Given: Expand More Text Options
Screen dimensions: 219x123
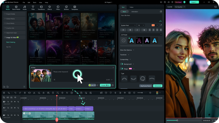Looking at the screenshot, I should tap(127, 50).
